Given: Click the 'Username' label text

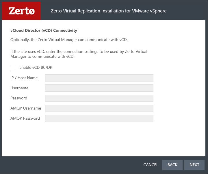Looking at the screenshot, I should click(19, 88).
